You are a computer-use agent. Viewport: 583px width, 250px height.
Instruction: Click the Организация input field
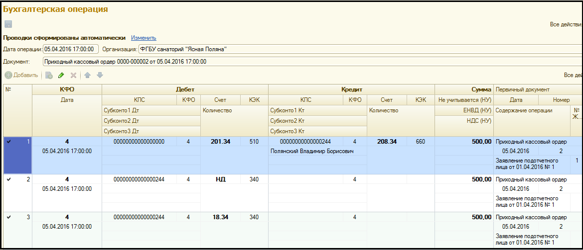pyautogui.click(x=360, y=49)
